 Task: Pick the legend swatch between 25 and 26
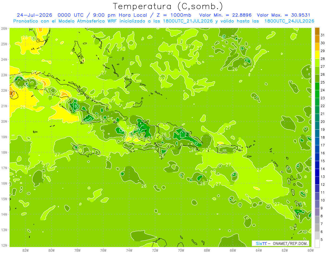click(317, 78)
